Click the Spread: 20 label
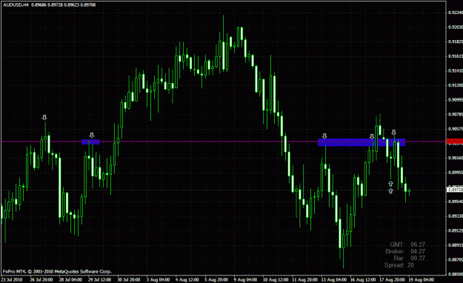This screenshot has height=283, width=463. point(399,265)
